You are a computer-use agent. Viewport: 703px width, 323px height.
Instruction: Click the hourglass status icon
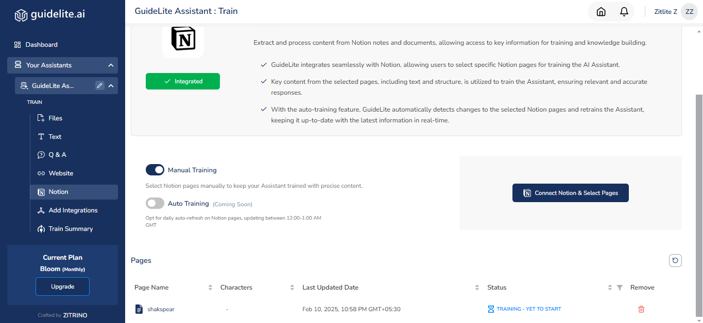(491, 309)
